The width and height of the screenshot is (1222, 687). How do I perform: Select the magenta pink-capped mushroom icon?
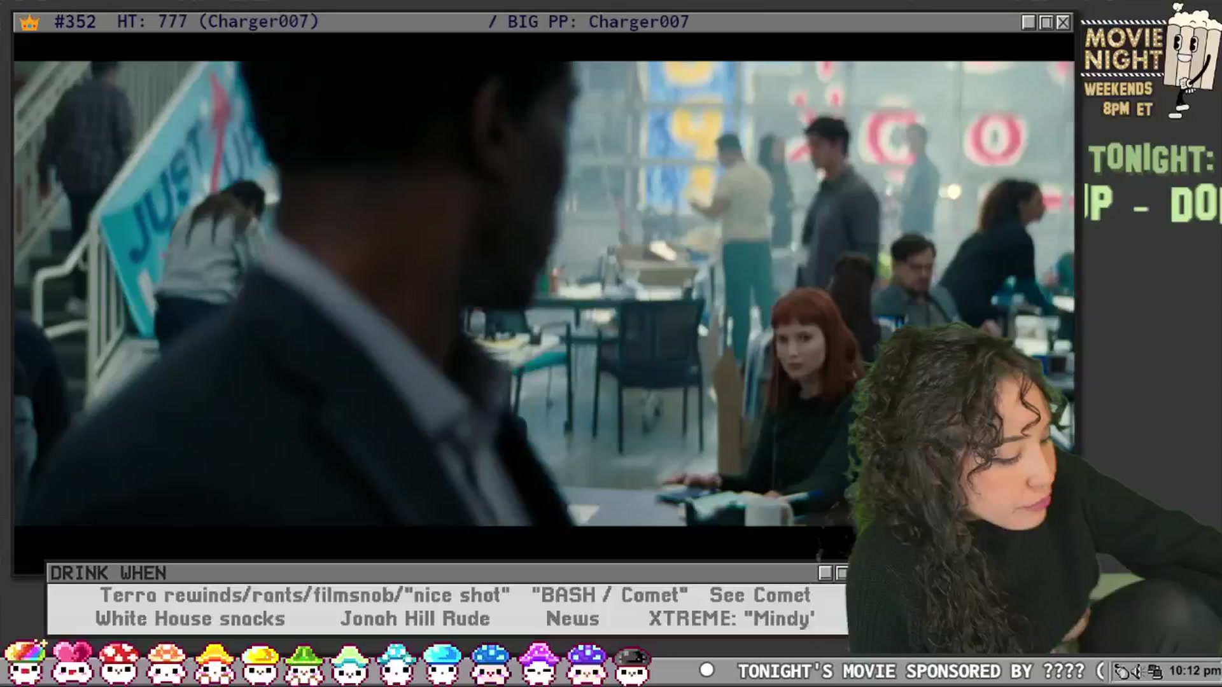pyautogui.click(x=539, y=663)
